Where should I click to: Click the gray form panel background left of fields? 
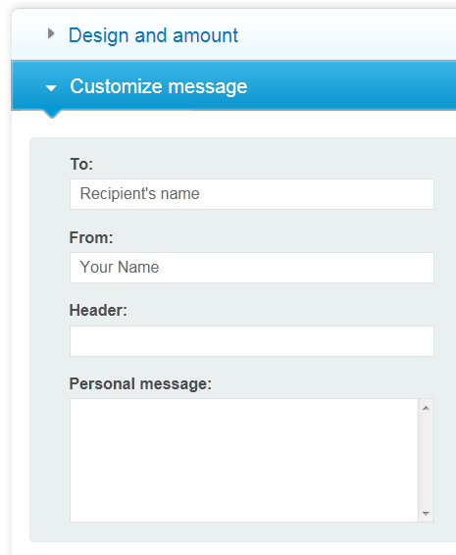tap(50, 340)
